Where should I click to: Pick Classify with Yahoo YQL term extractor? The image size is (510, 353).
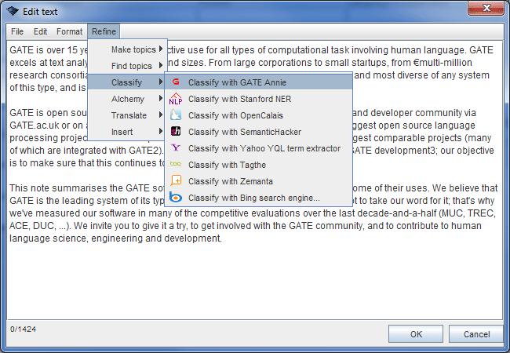pyautogui.click(x=259, y=148)
